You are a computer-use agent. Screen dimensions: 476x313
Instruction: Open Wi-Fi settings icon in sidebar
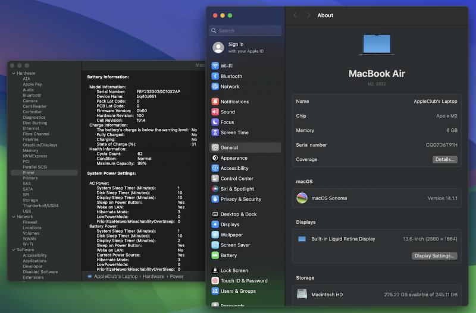(x=215, y=66)
